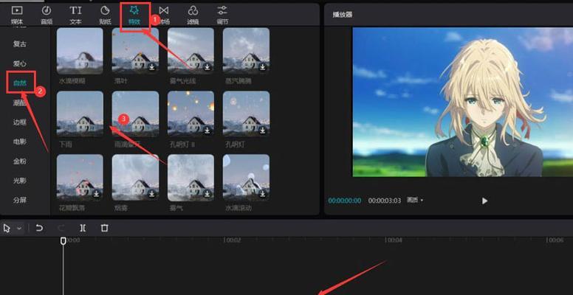573x295 pixels.
Task: Download the 落叶 falling leaves effect
Action: point(152,67)
